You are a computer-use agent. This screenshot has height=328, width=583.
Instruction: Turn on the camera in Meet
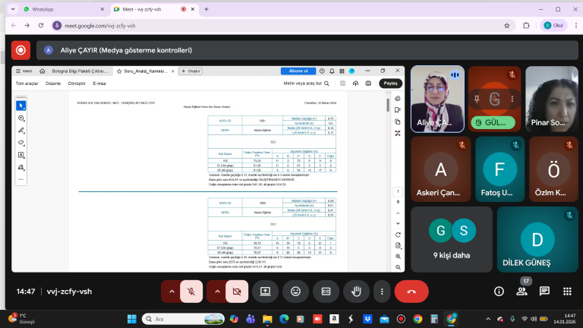[x=237, y=291]
